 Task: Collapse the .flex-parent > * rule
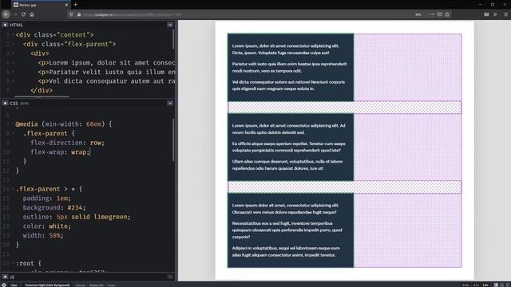(13, 189)
